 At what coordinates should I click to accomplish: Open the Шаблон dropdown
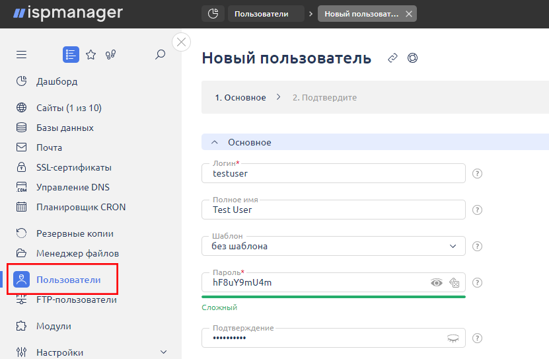pos(334,246)
